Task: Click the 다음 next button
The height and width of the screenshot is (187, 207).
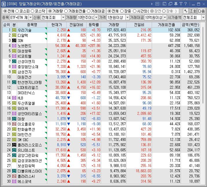Action: (x=201, y=11)
